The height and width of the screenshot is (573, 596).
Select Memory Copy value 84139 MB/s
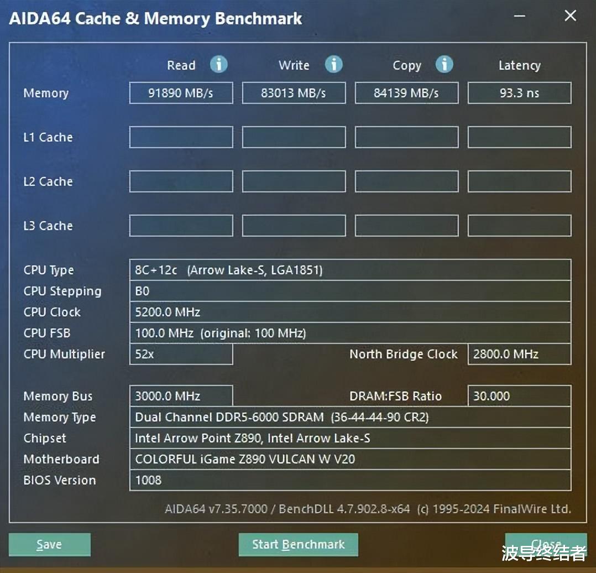pyautogui.click(x=407, y=93)
